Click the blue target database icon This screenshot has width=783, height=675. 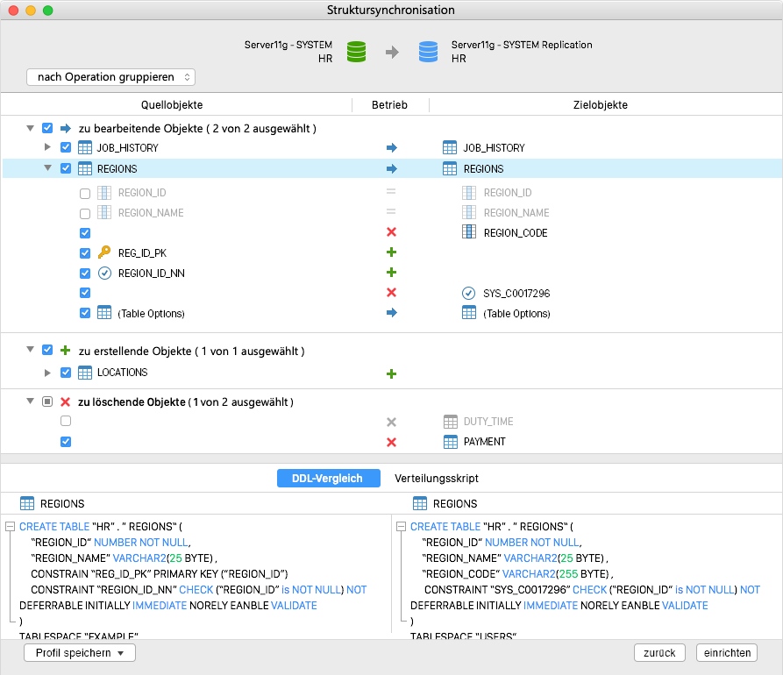pos(428,52)
